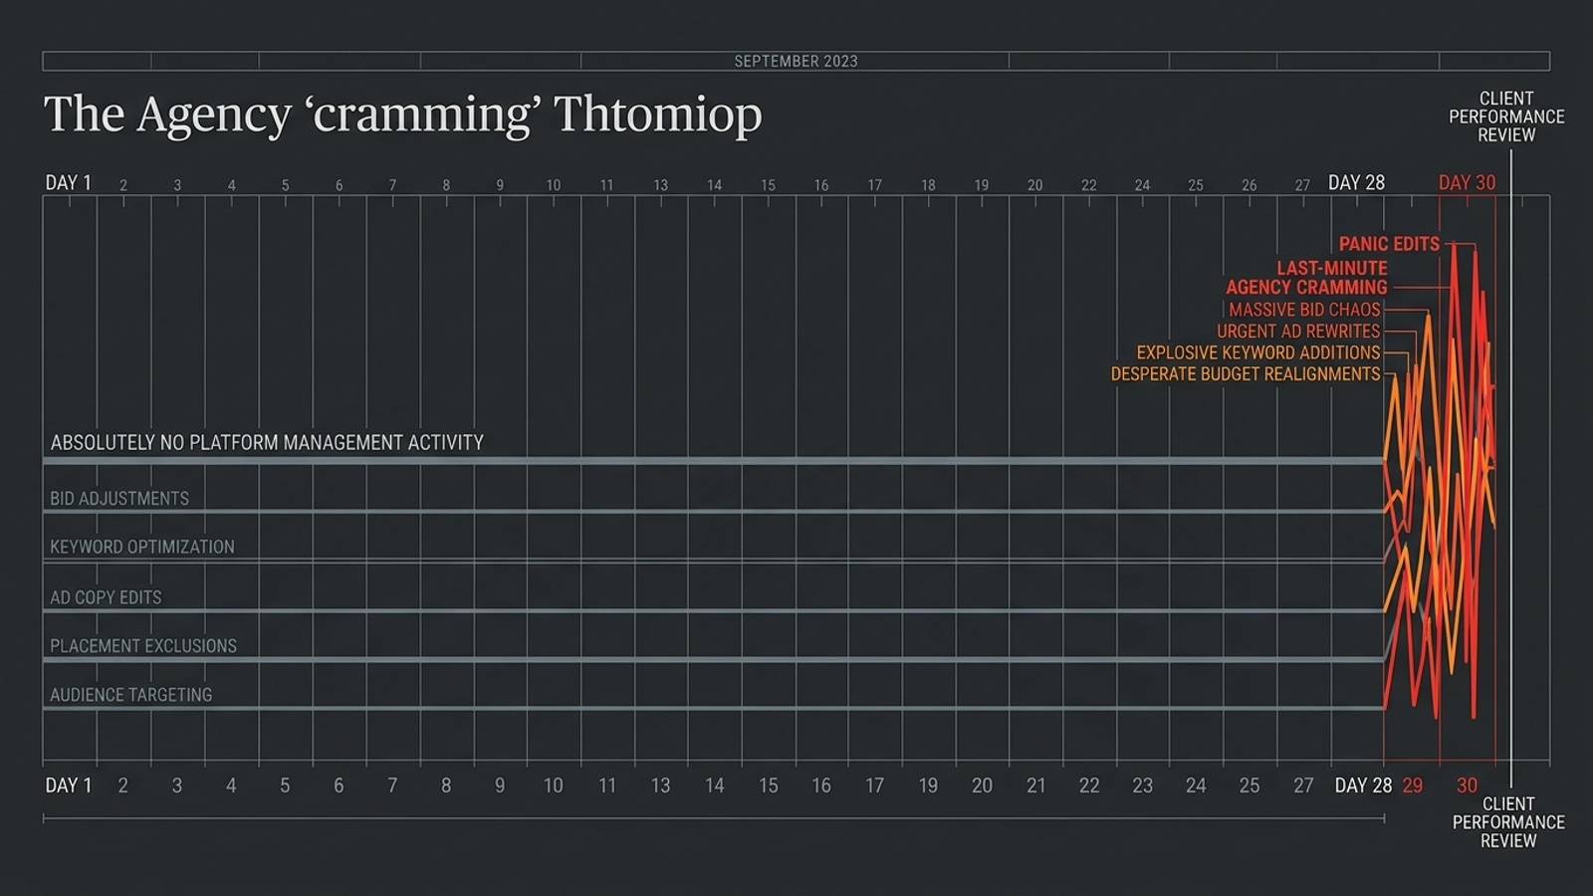Click 'DAY 1' on the lower axis
The image size is (1593, 896).
68,785
